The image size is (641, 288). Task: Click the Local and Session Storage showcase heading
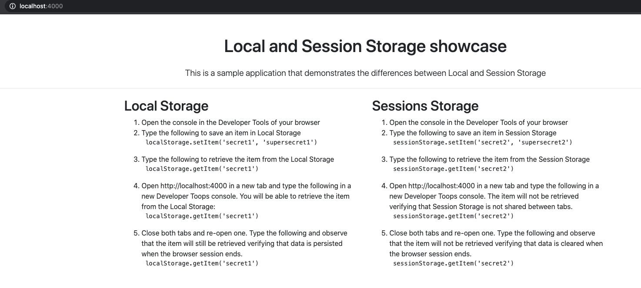(x=365, y=46)
